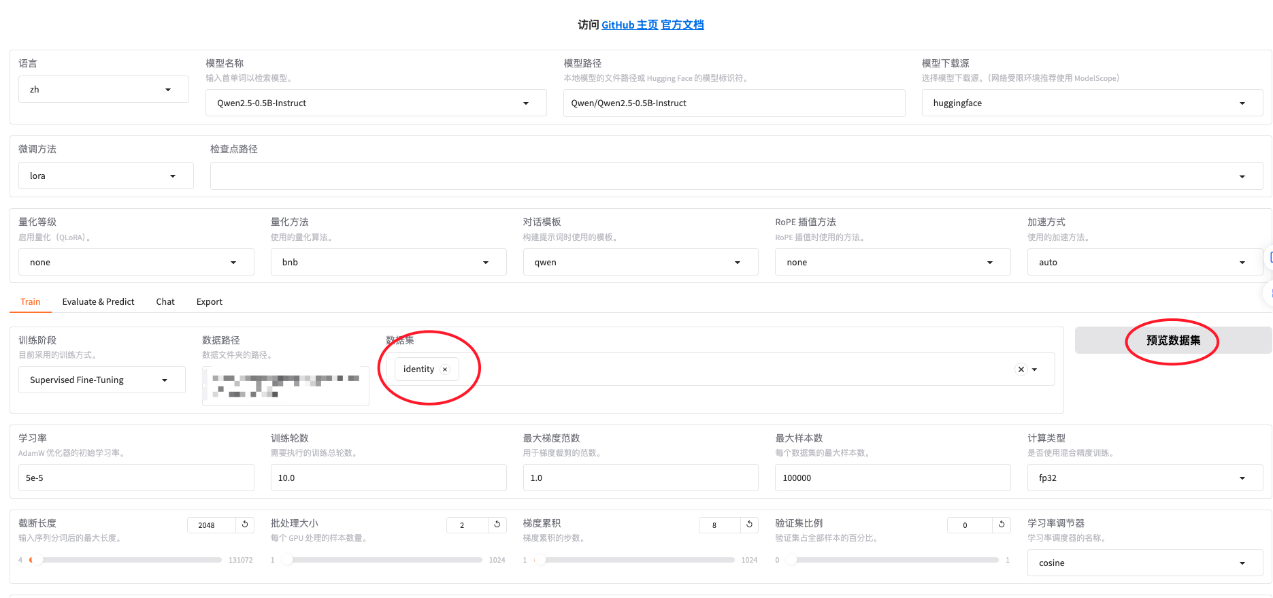Click the reset icon beside 批处理大小
This screenshot has height=598, width=1273.
[497, 525]
